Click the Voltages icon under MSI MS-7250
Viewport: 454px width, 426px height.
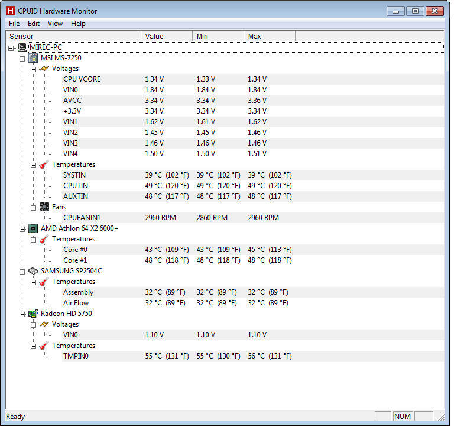[x=44, y=69]
